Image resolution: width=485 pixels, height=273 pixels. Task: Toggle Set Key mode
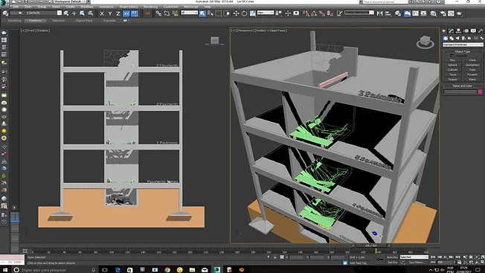[392, 262]
